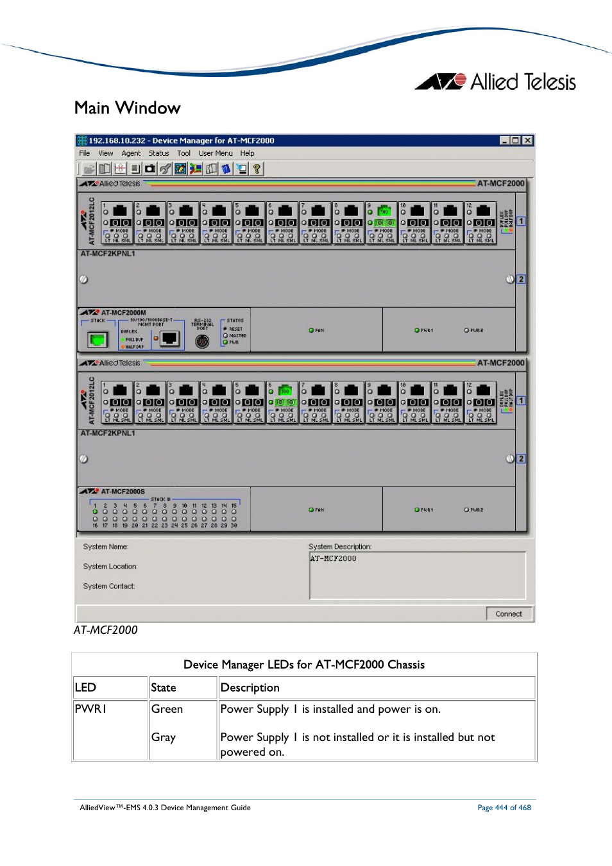Click the PWR2 LED in the bottom chassis
The image size is (612, 866).
point(466,510)
